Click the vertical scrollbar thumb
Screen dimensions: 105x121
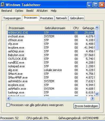(x=97, y=40)
